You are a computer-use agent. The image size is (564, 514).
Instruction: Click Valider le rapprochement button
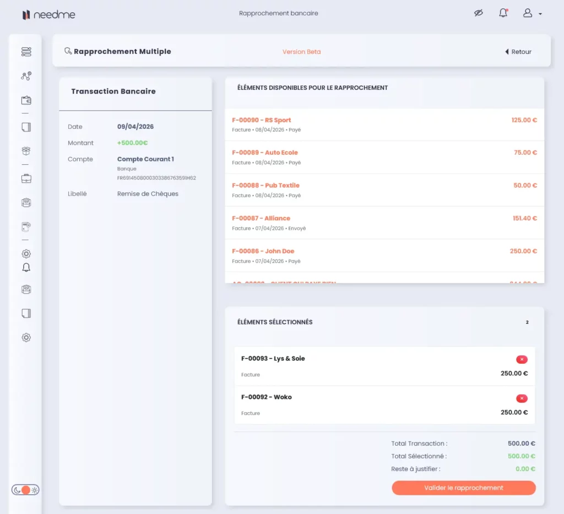463,488
